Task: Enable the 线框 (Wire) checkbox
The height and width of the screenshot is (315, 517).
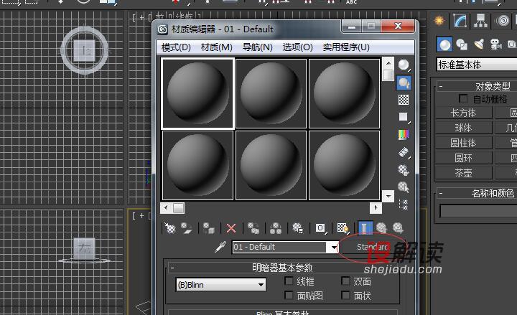Action: (x=289, y=282)
